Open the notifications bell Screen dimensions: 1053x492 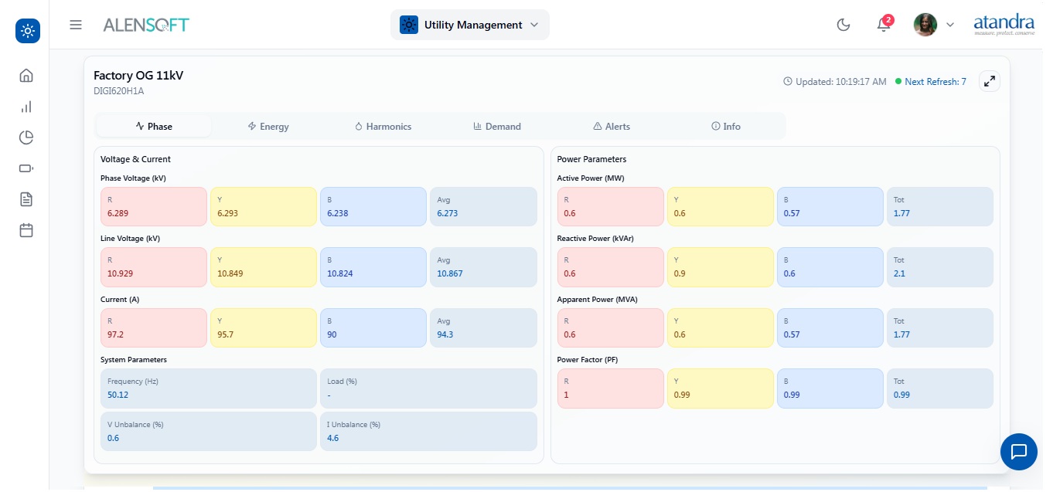coord(883,25)
